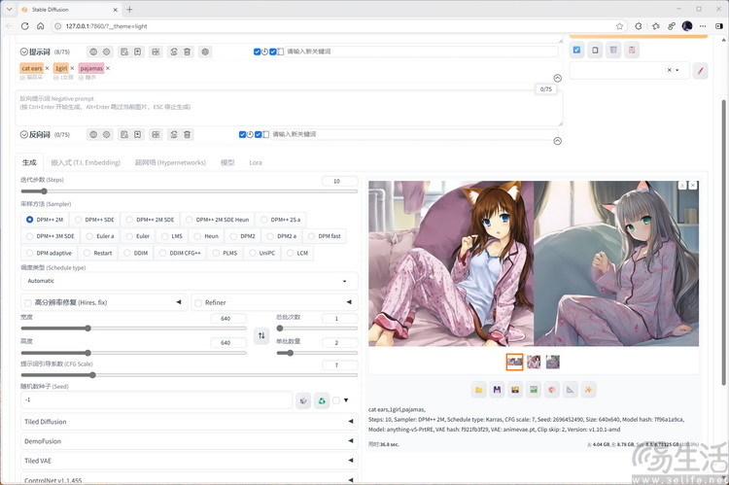Switch to 嵌入式 (T.I. Embedding) tab
Viewport: 729px width, 485px height.
tap(86, 162)
